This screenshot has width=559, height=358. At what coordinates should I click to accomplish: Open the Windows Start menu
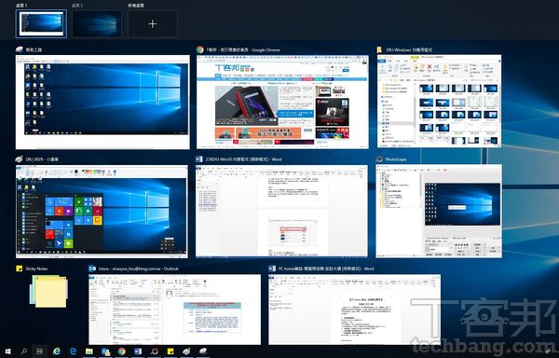point(7,351)
